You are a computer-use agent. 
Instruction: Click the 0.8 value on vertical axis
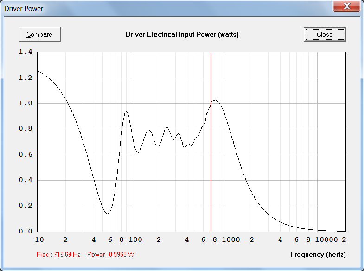[x=26, y=129]
